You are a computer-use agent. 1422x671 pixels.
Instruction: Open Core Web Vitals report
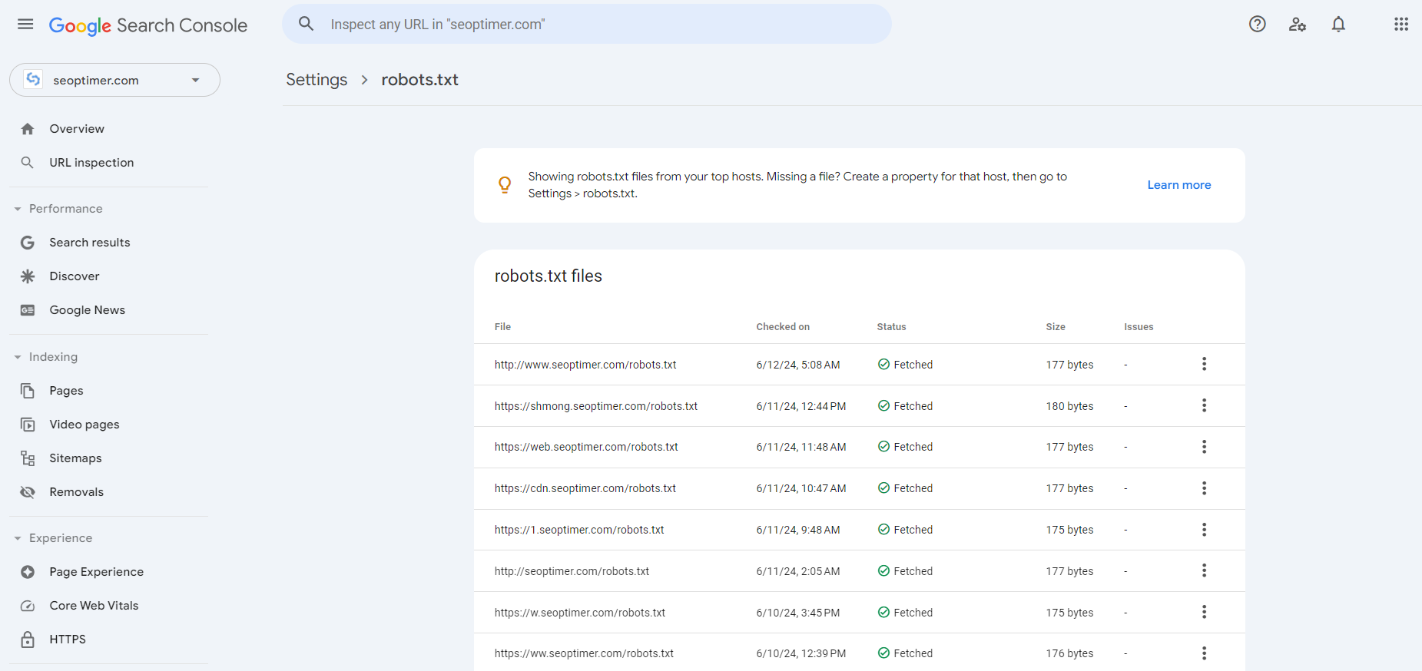coord(94,606)
